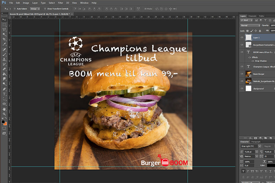Apply All Caps text style
The image size is (275, 183).
coord(252,171)
